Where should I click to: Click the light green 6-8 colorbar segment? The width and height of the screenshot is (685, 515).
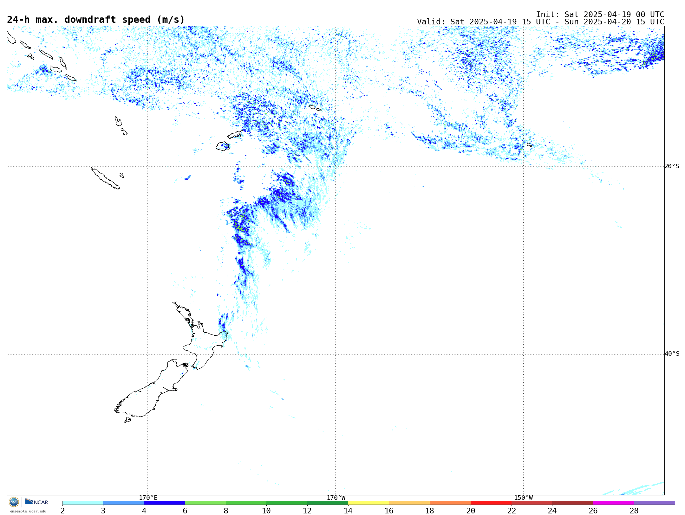tap(205, 503)
